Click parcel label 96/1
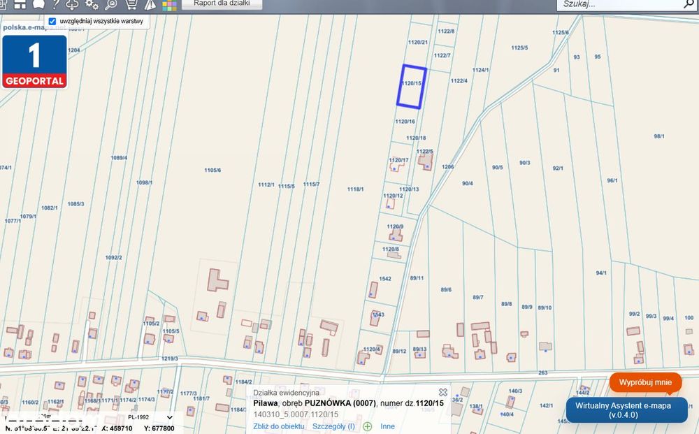 [612, 180]
